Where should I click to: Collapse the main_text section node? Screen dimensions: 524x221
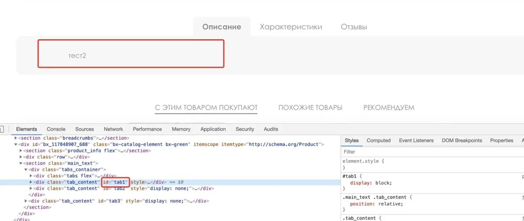[x=21, y=163]
